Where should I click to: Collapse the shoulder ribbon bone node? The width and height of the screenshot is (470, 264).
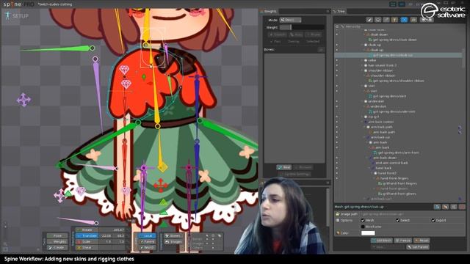click(362, 70)
